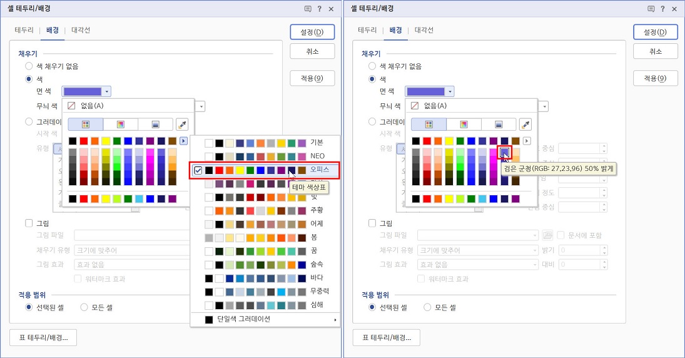The width and height of the screenshot is (685, 358).
Task: Select 모든 셀 radio in right dialog
Action: [427, 307]
